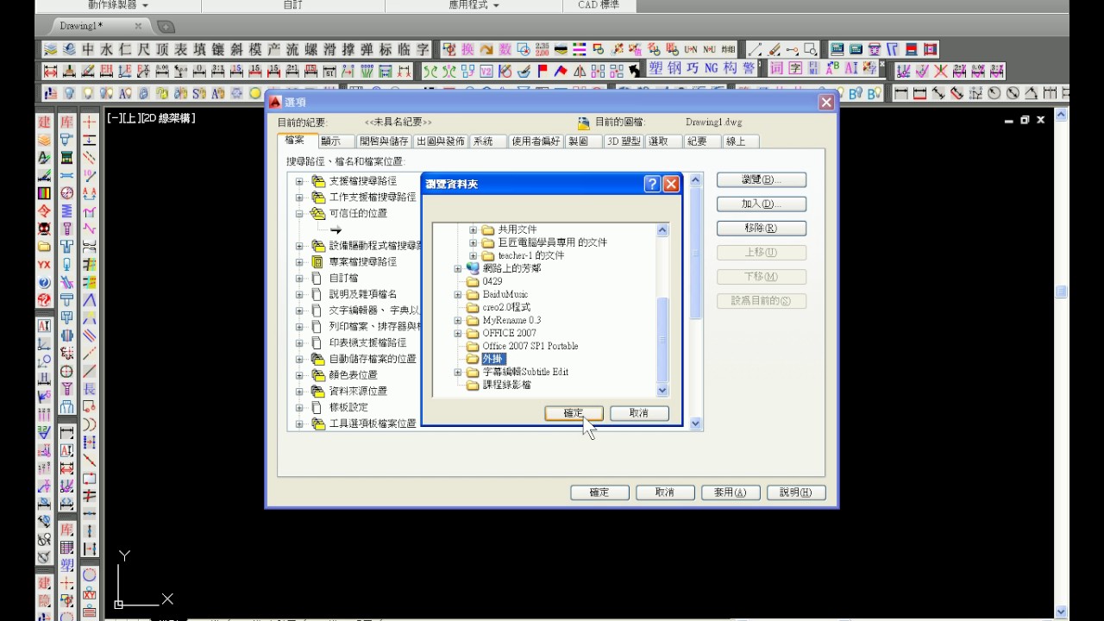
Task: Click folder browser scrollbar down arrow
Action: pyautogui.click(x=662, y=390)
